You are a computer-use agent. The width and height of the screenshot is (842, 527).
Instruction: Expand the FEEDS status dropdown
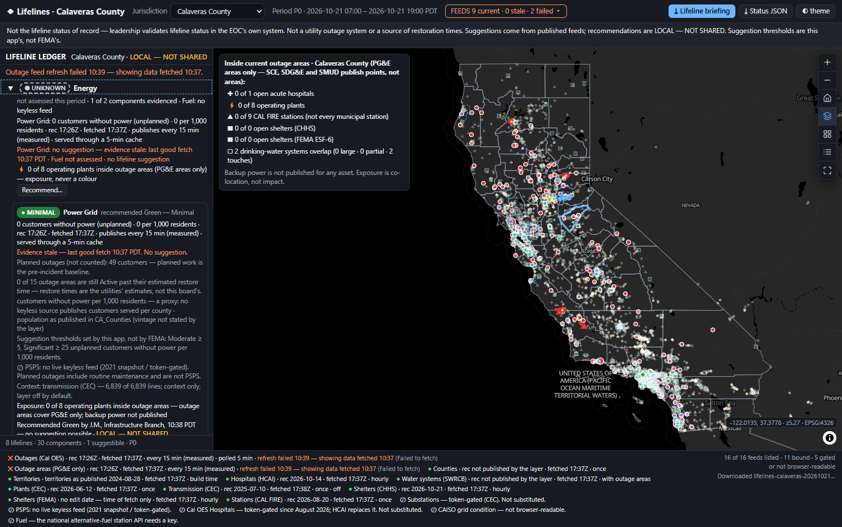point(506,11)
